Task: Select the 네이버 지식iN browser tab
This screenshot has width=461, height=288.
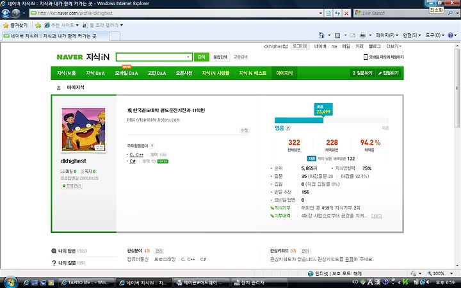Action: tap(55, 36)
